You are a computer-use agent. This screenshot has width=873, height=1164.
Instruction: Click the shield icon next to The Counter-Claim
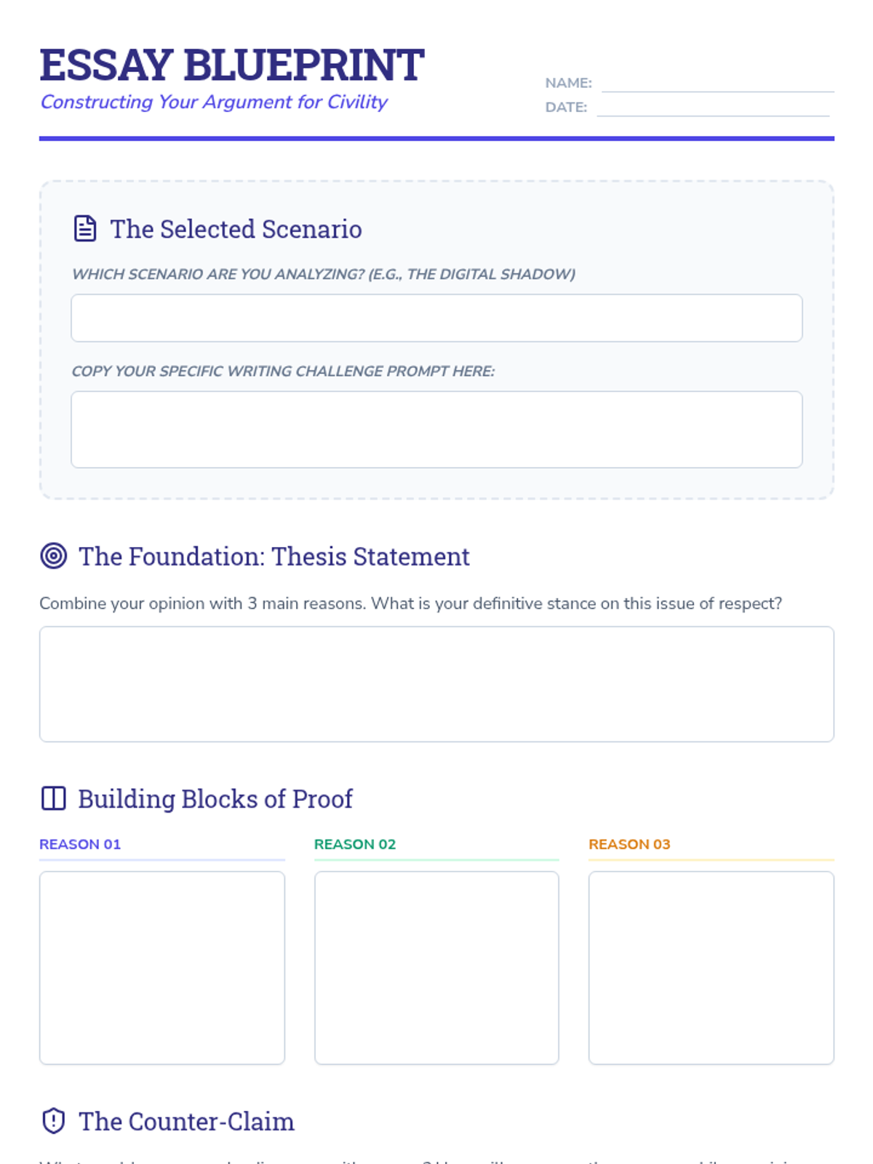click(x=54, y=1121)
